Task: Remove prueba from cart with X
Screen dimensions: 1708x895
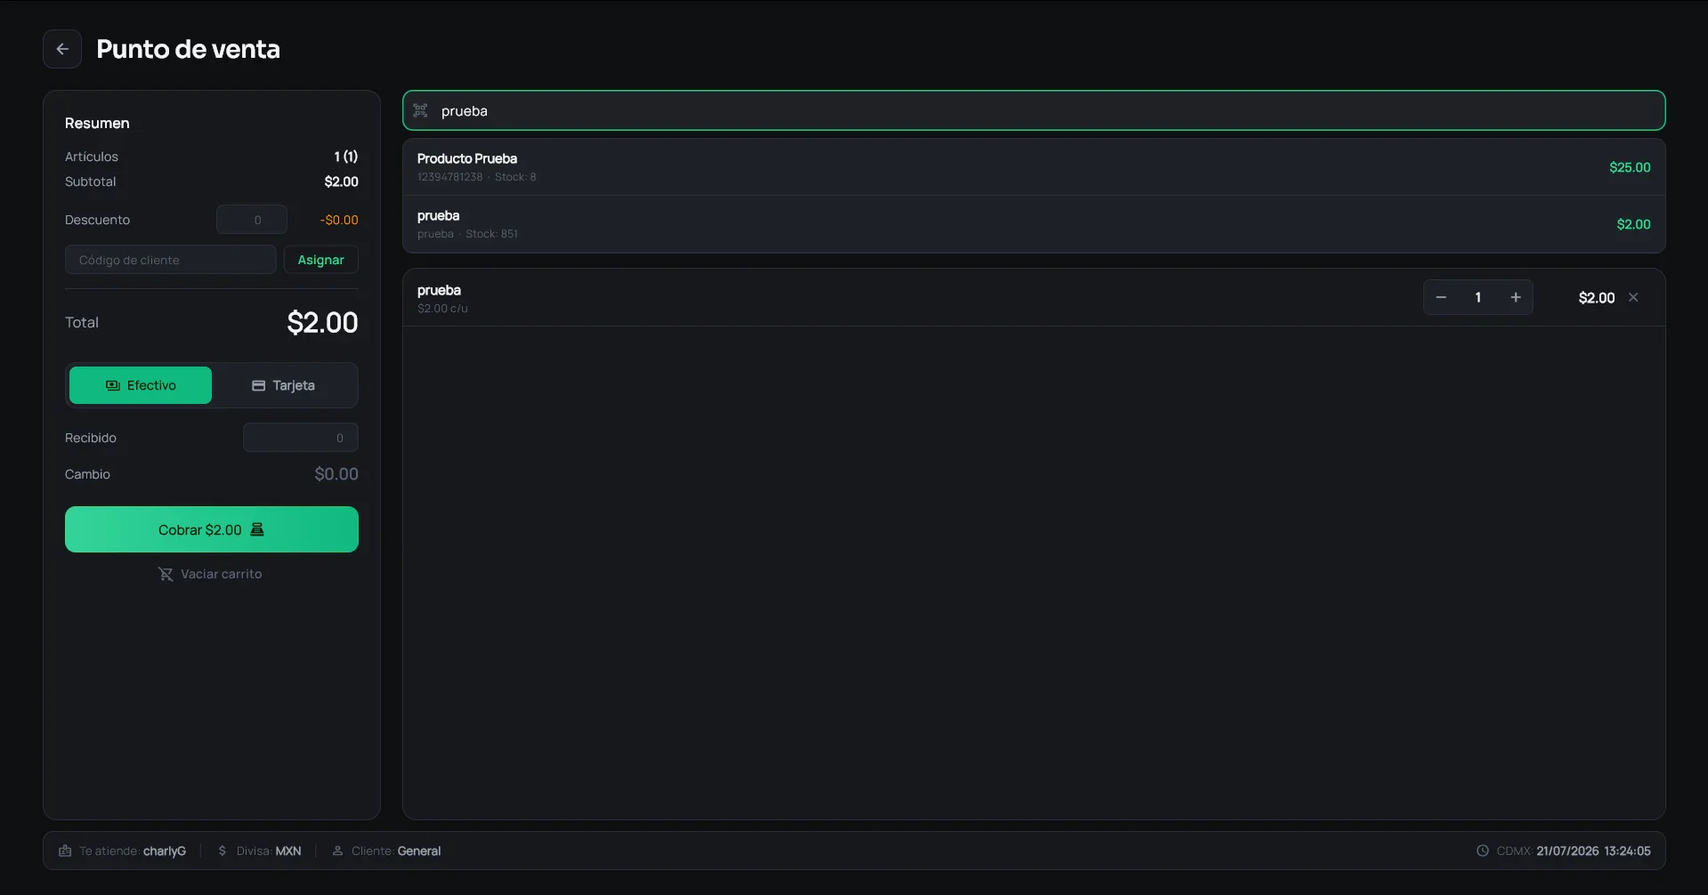Action: 1633,297
